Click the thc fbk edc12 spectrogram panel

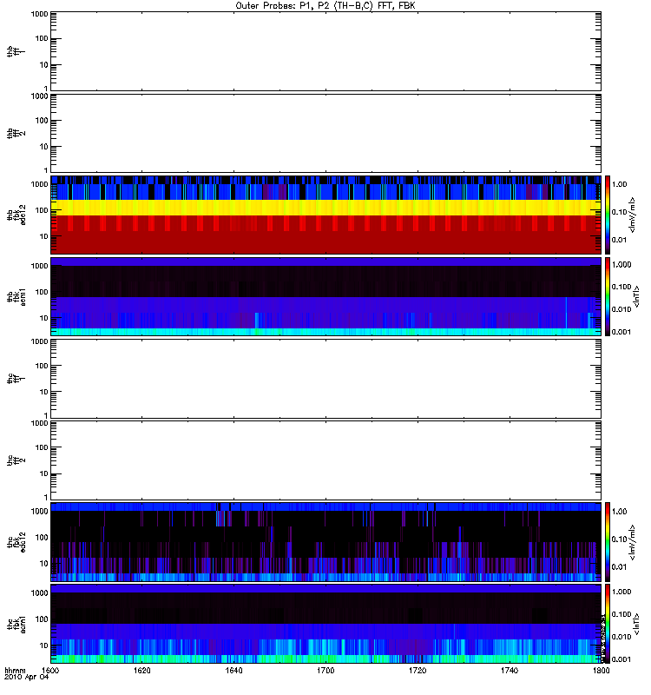pyautogui.click(x=326, y=542)
